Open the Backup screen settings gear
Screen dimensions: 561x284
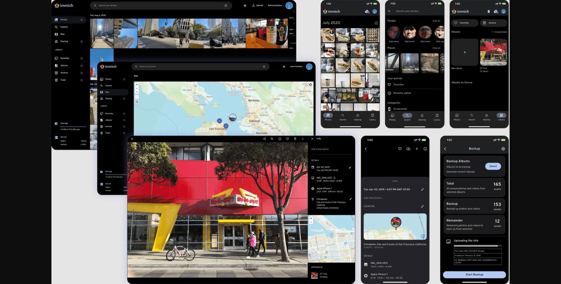point(503,149)
